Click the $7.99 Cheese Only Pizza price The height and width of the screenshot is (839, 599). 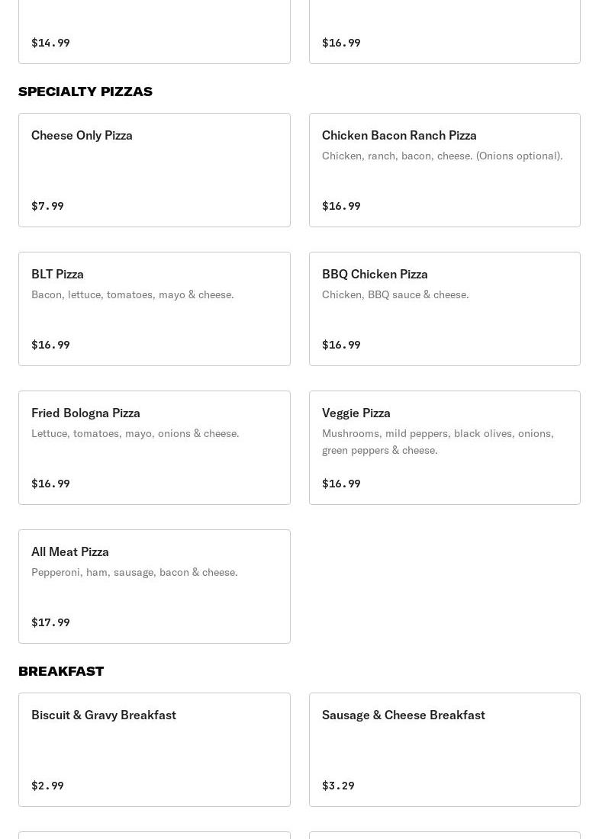(47, 206)
